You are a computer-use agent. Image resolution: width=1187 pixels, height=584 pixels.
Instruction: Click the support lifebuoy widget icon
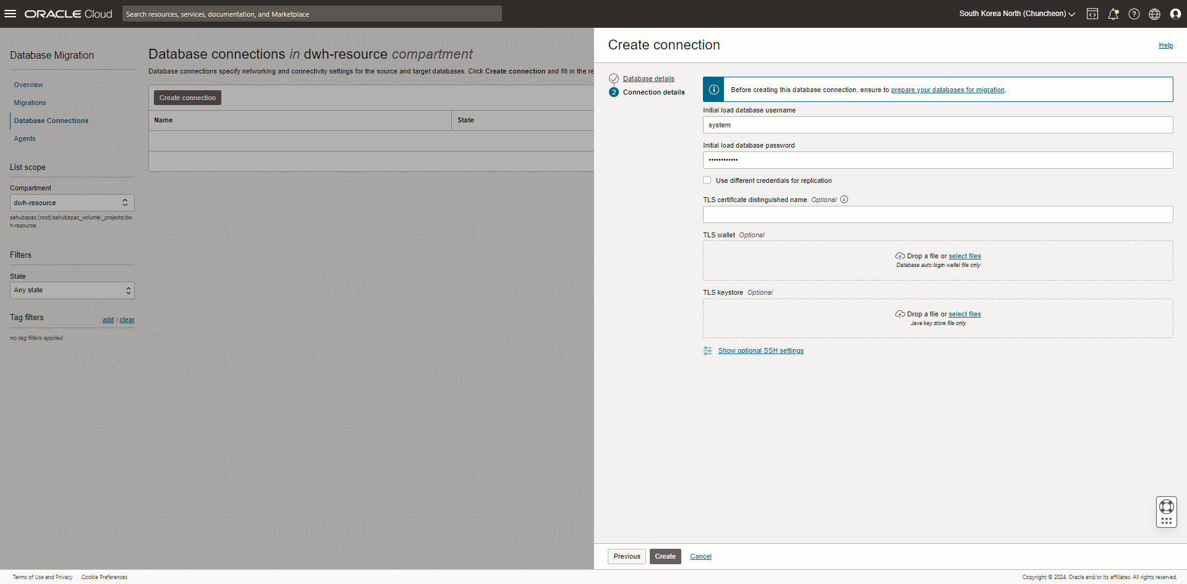(x=1167, y=507)
